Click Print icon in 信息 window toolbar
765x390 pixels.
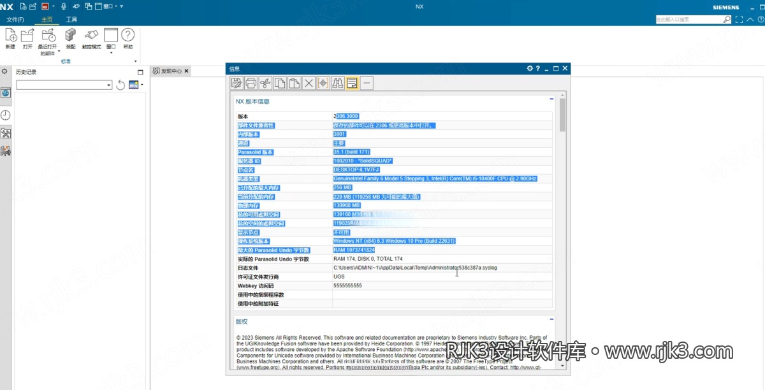pyautogui.click(x=251, y=83)
